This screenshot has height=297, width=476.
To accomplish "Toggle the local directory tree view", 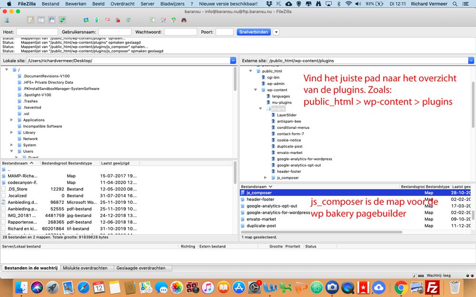I will pos(41,20).
